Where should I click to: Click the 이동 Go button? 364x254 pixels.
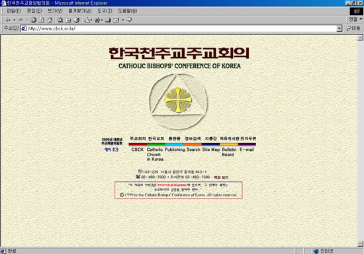353,28
